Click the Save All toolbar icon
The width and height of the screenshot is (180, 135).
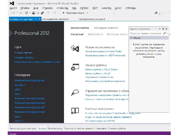point(42,13)
